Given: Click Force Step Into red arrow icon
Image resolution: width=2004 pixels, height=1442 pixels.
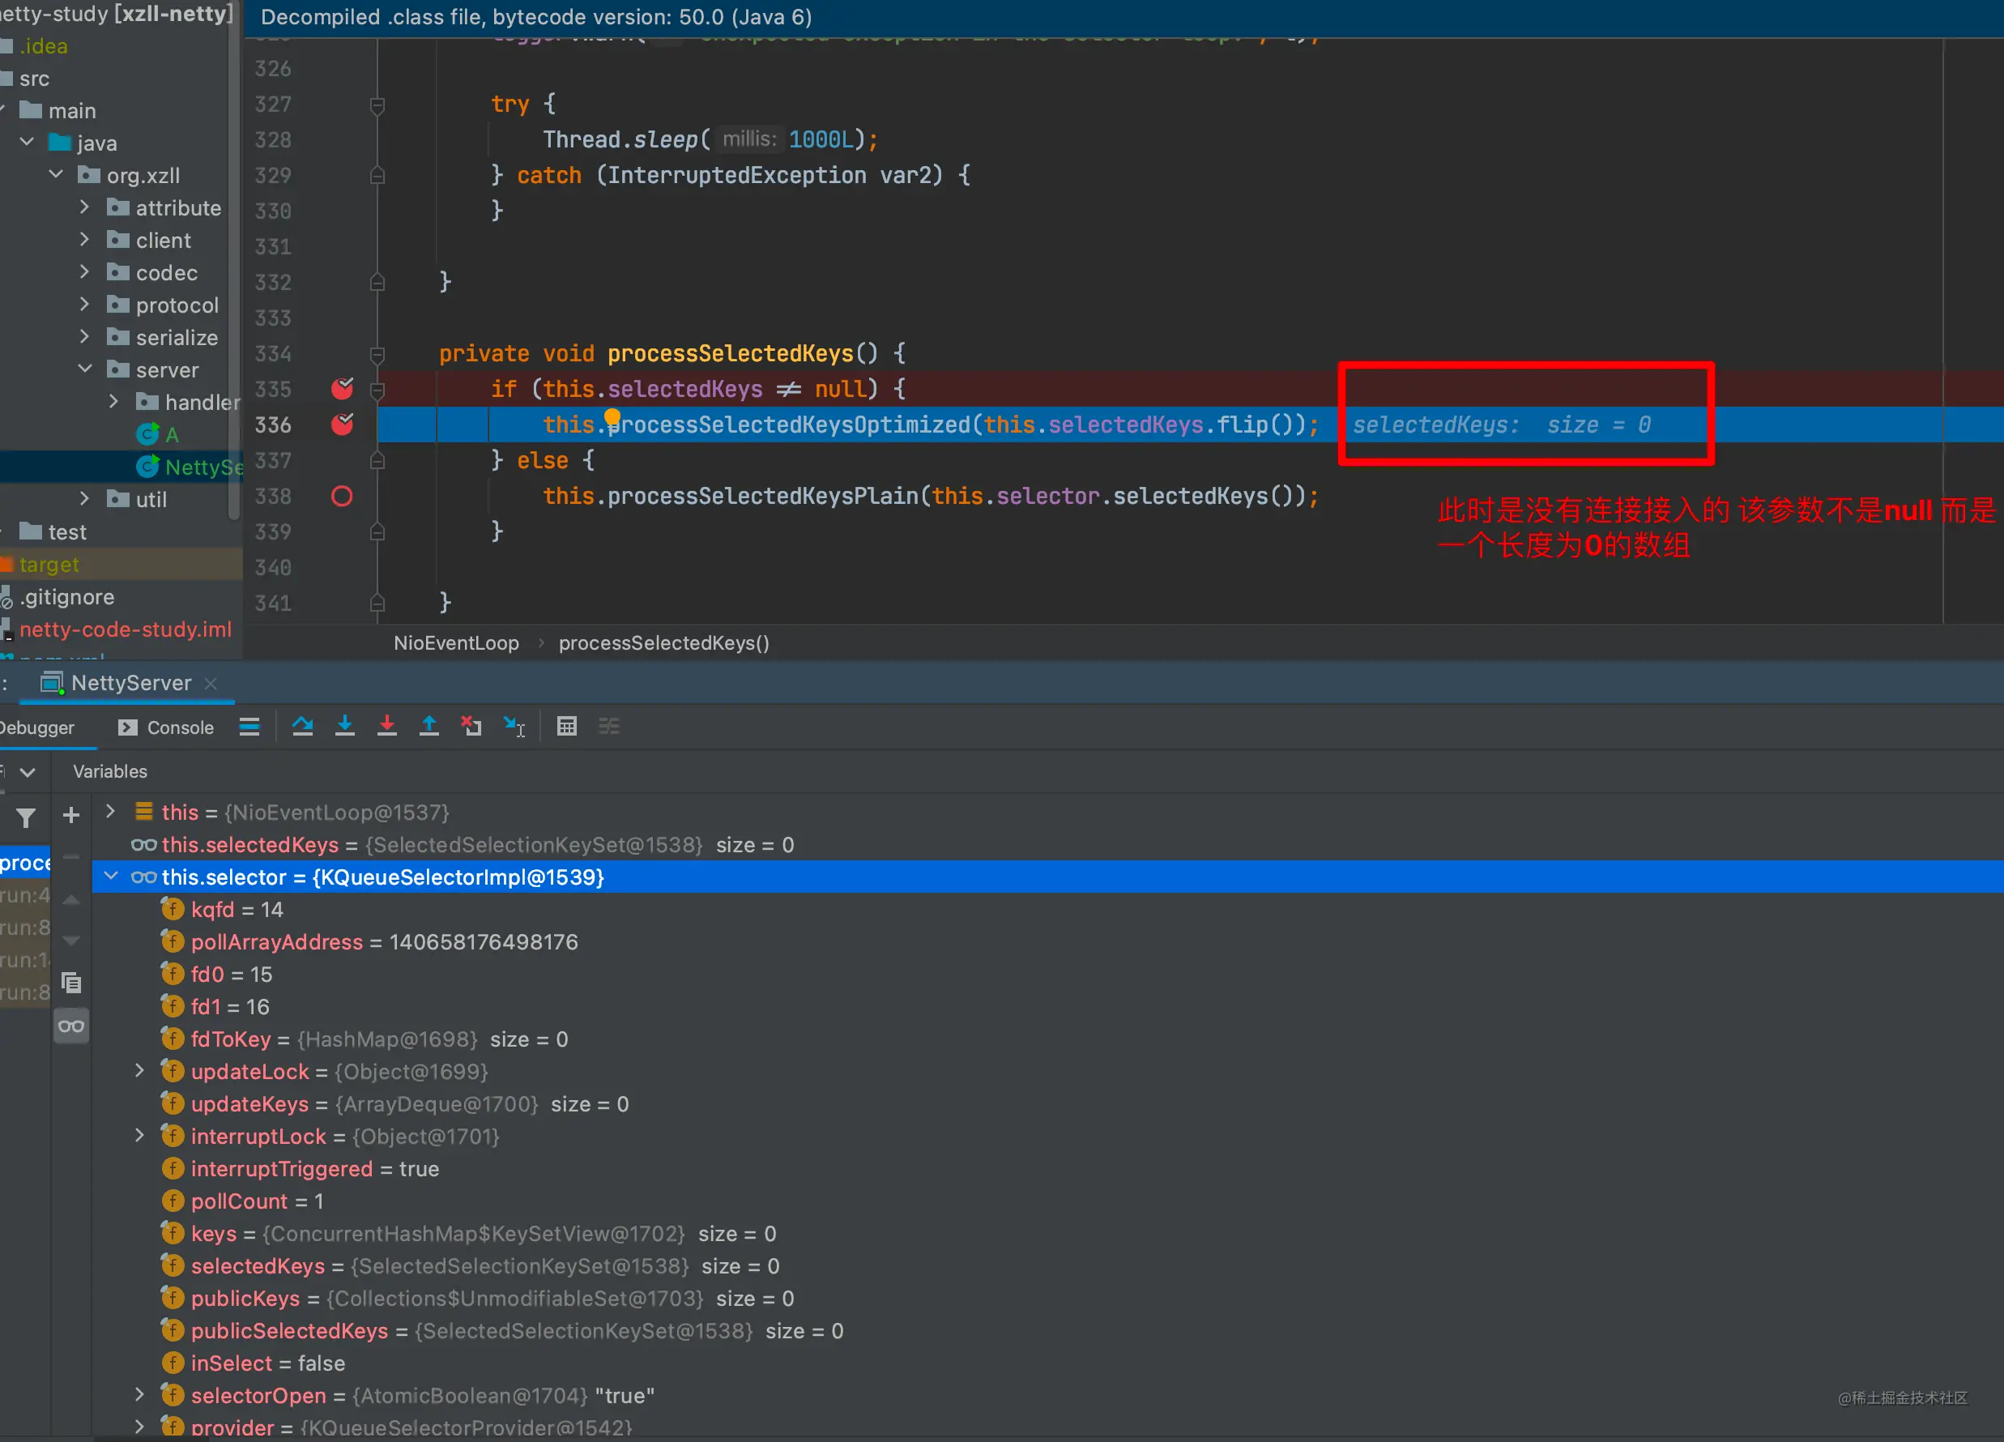Looking at the screenshot, I should (387, 727).
